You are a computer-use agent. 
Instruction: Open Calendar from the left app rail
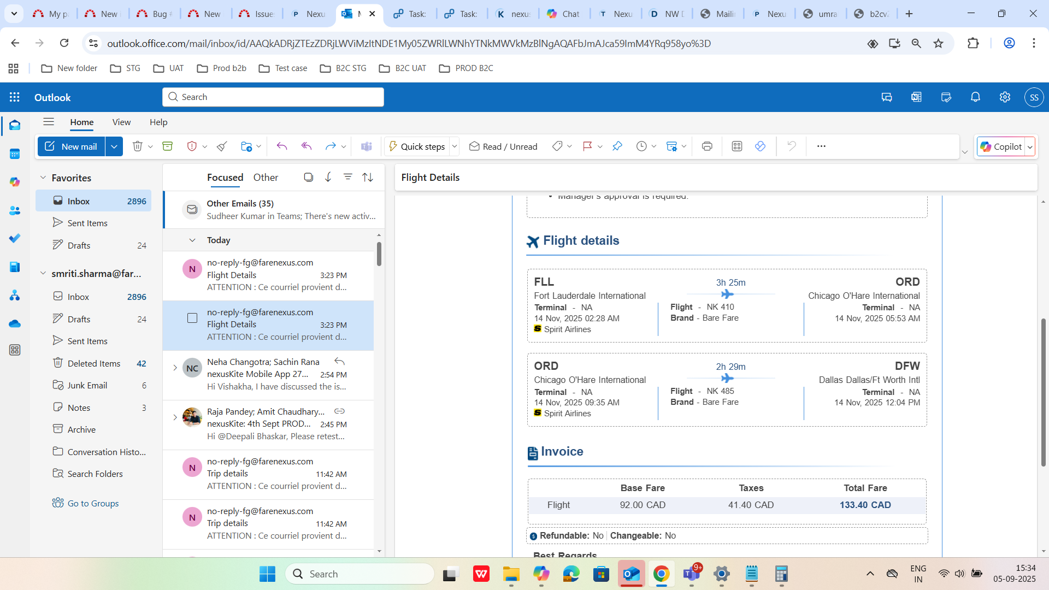(15, 154)
